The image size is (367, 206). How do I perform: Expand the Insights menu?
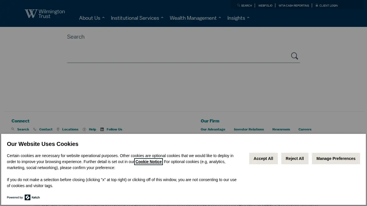pyautogui.click(x=238, y=18)
